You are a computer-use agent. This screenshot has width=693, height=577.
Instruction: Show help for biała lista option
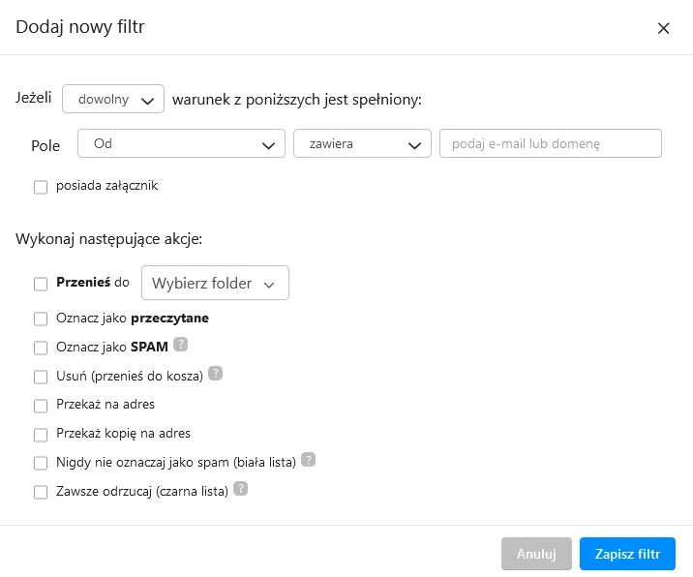tap(308, 460)
